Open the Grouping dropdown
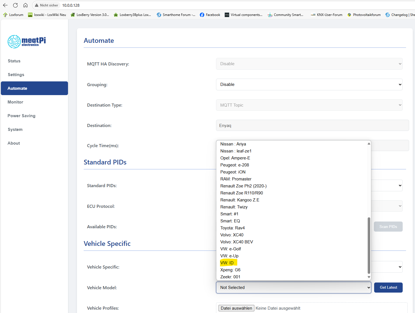The image size is (415, 313). pos(309,84)
